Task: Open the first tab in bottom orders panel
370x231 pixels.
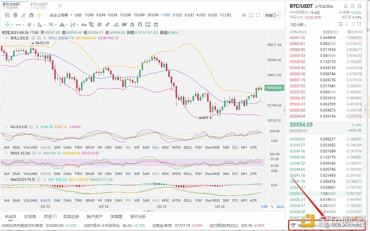Action: tap(10, 216)
